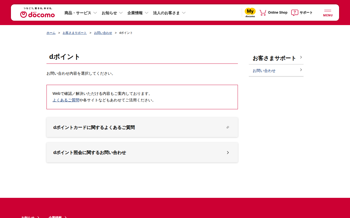The image size is (350, 218).
Task: Expand the お知らせ dropdown arrow
Action: click(121, 13)
